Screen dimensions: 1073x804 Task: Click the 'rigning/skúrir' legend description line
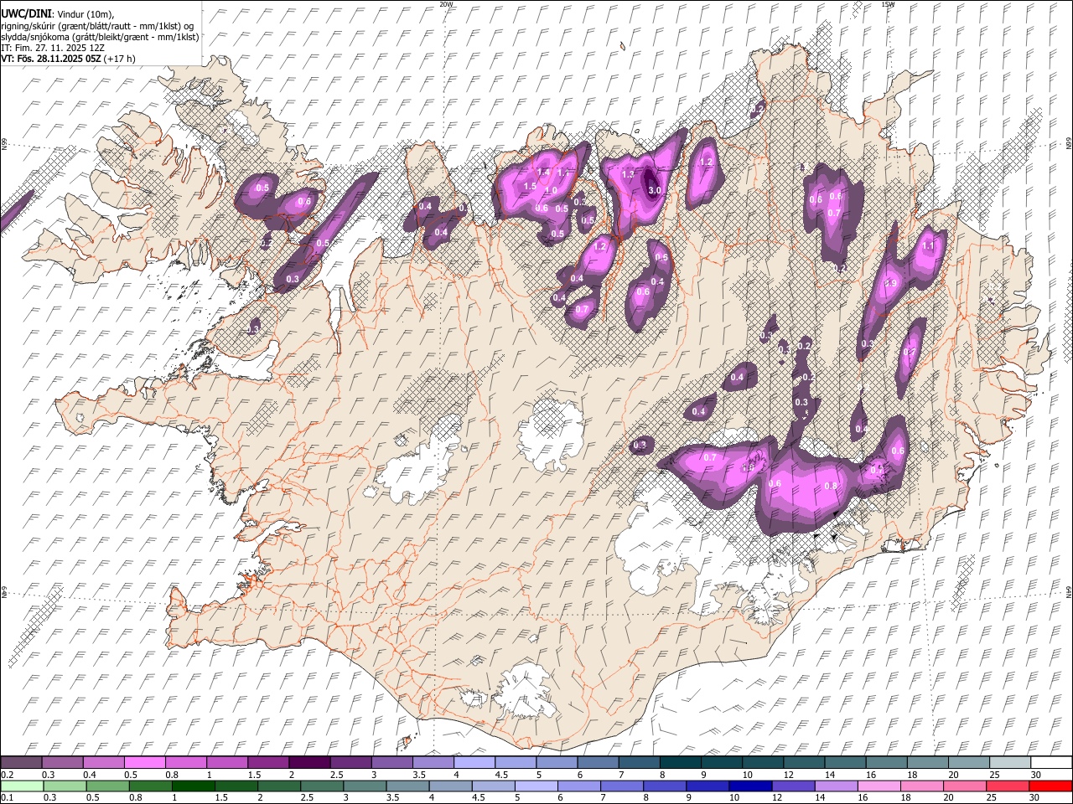pyautogui.click(x=97, y=26)
